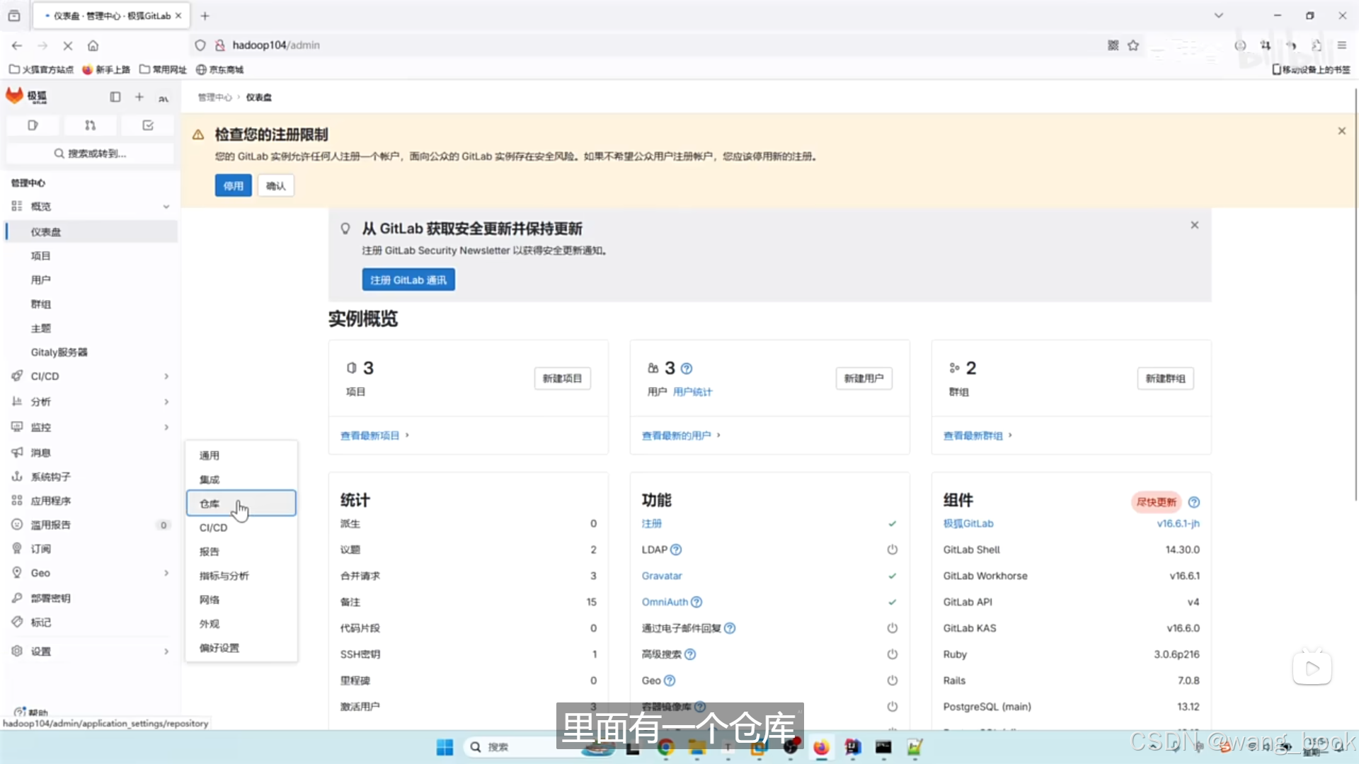Image resolution: width=1359 pixels, height=764 pixels.
Task: Click the help icon next to 高级搜索
Action: 690,654
